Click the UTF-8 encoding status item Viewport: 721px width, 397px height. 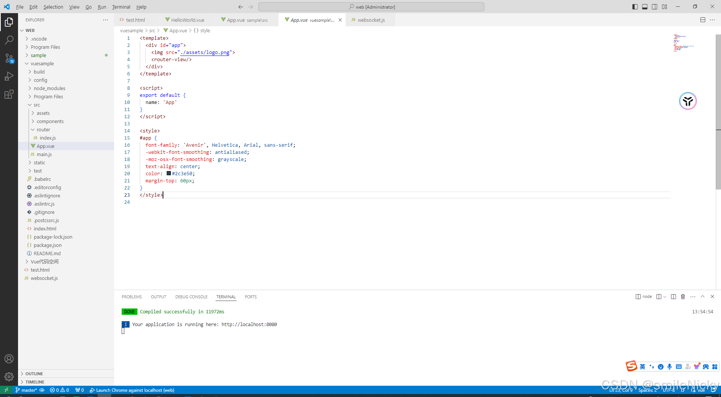(669, 390)
